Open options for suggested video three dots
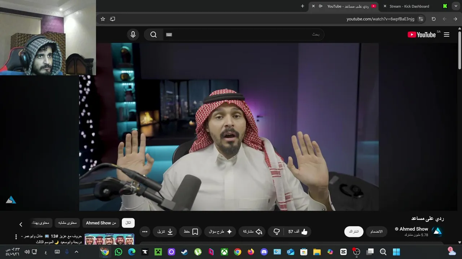462x259 pixels. coord(16,237)
